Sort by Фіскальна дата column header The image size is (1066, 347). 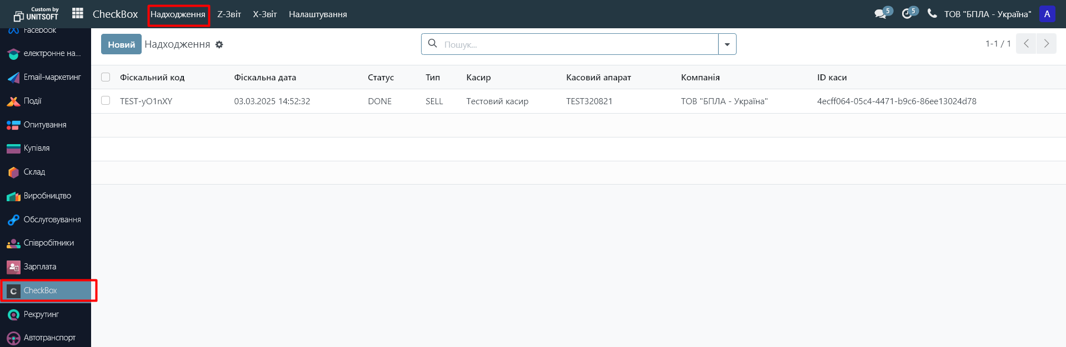[265, 77]
